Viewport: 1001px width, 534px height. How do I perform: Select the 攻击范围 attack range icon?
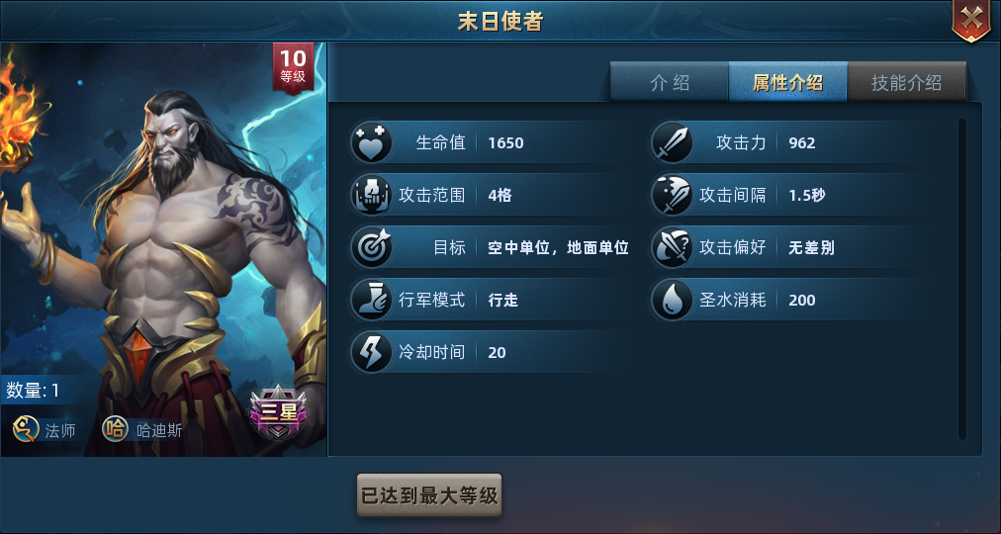pyautogui.click(x=371, y=195)
